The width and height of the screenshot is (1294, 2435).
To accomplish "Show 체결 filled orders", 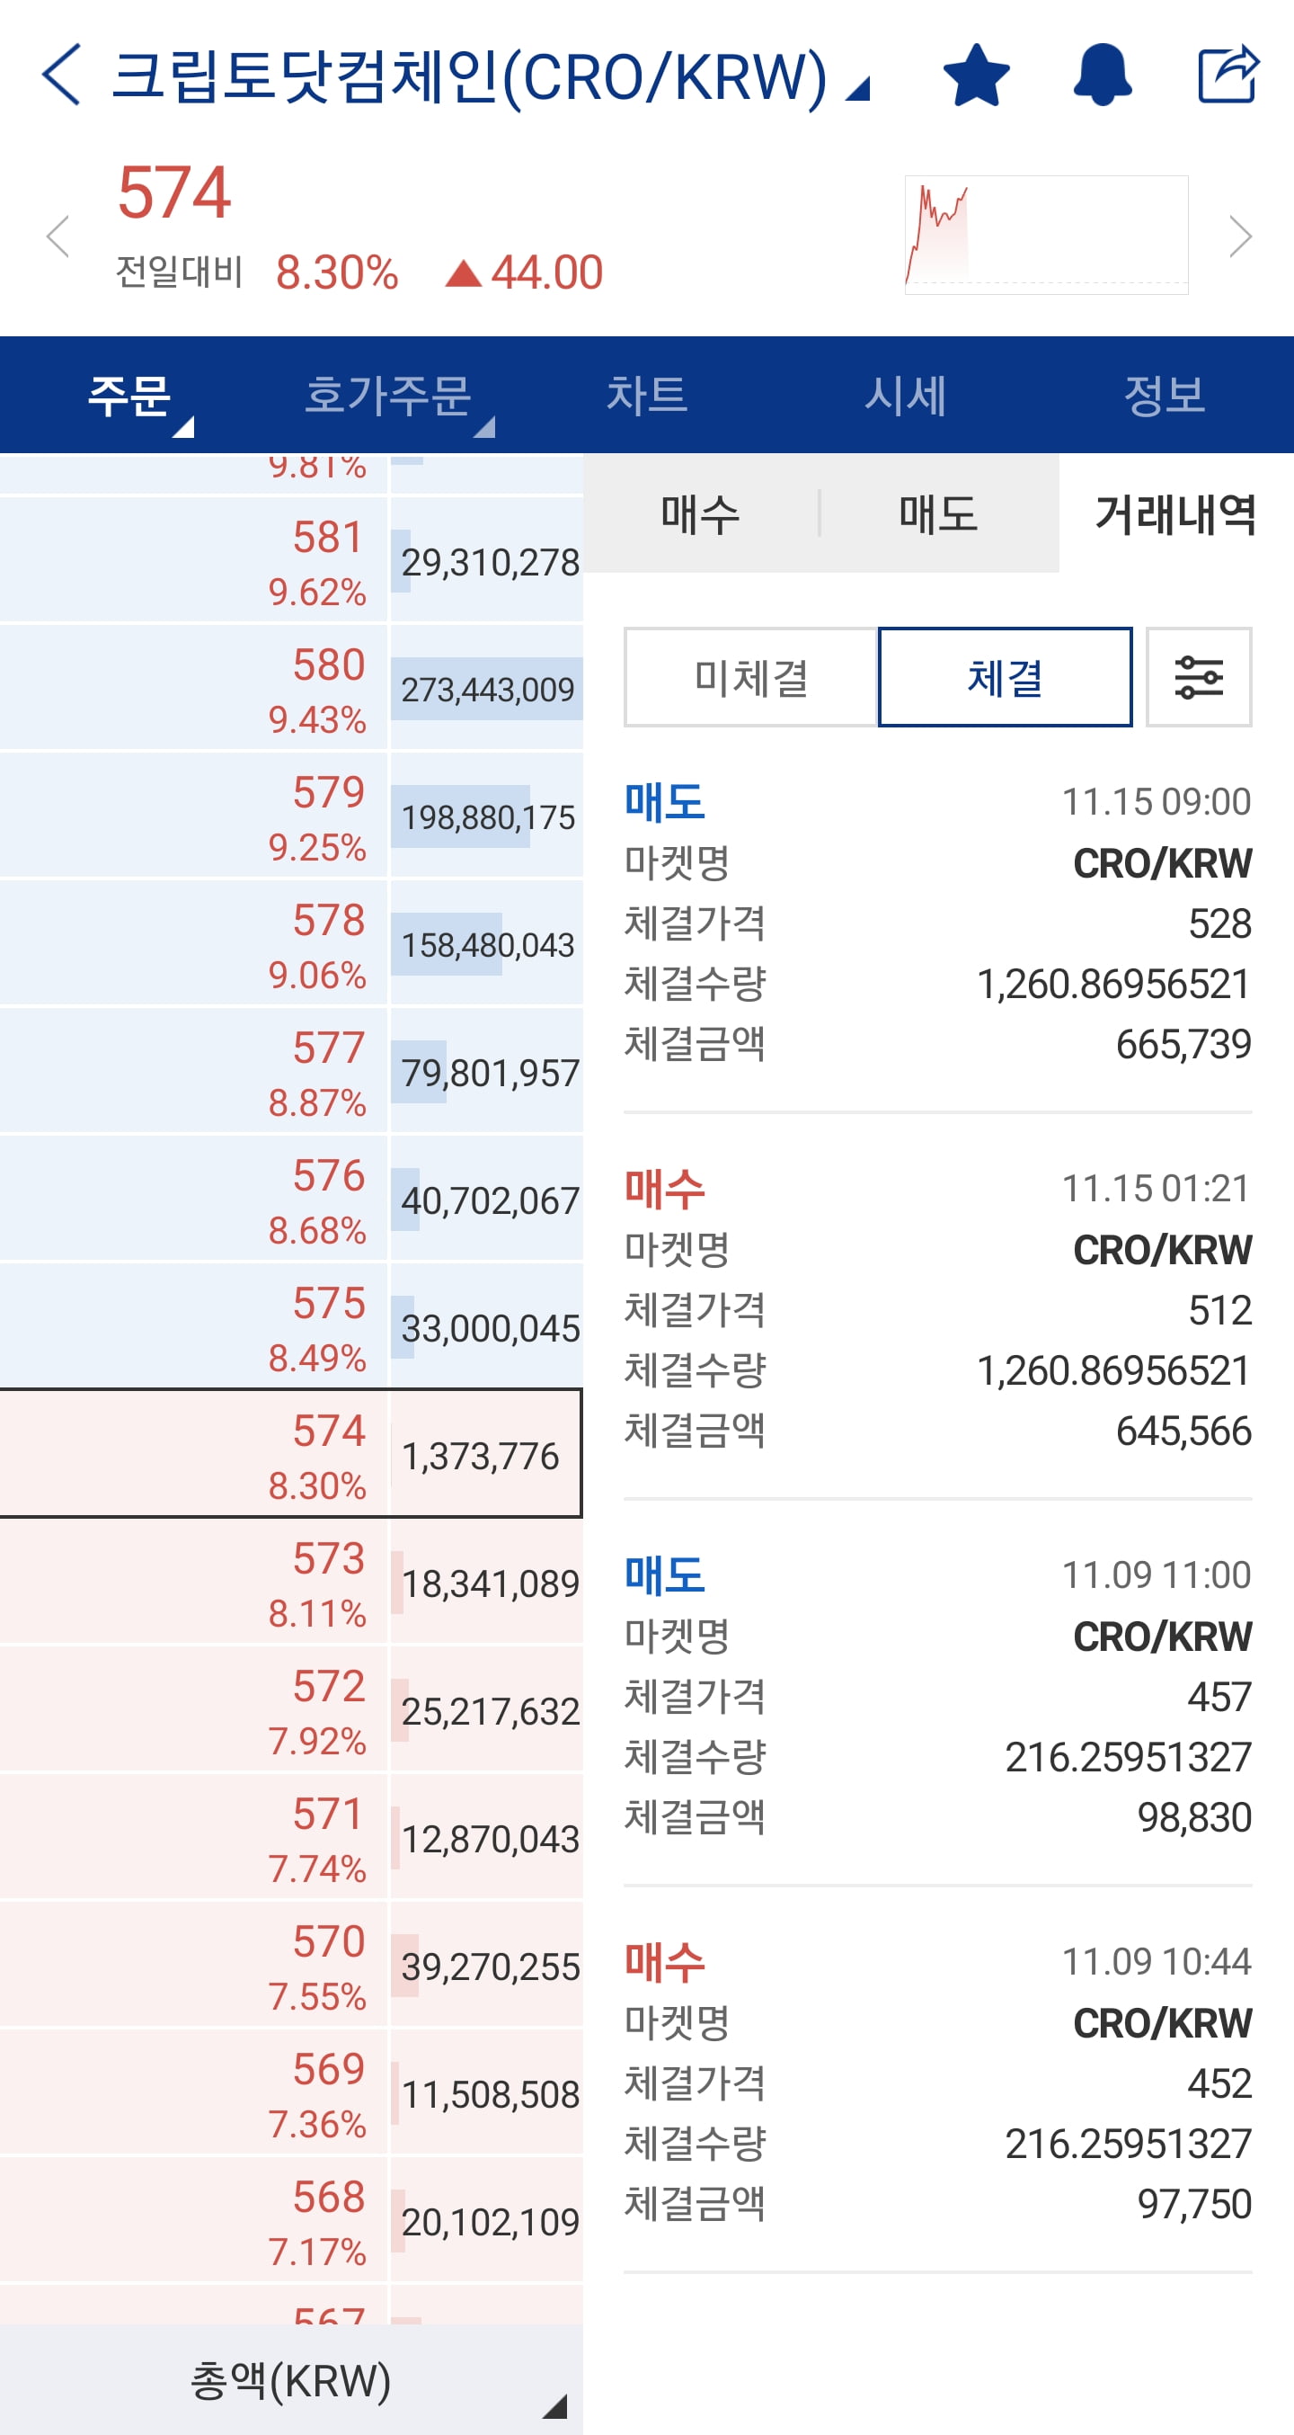I will (1005, 677).
